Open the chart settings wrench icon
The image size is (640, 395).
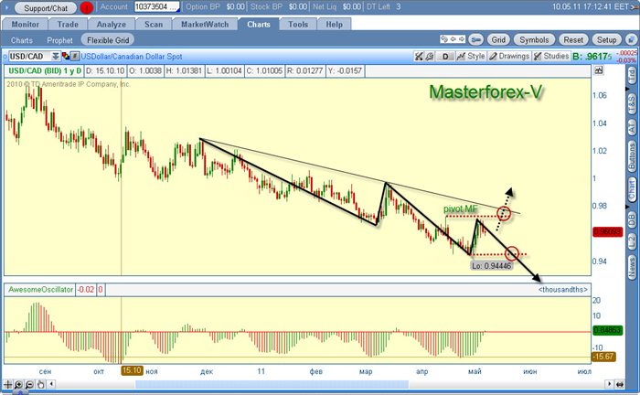point(430,57)
